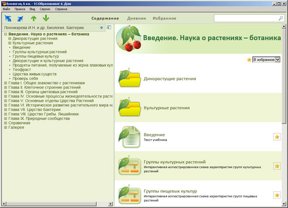Image resolution: width=288 pixels, height=208 pixels.
Task: Star the Группы культурных растений item
Action: [x=277, y=166]
